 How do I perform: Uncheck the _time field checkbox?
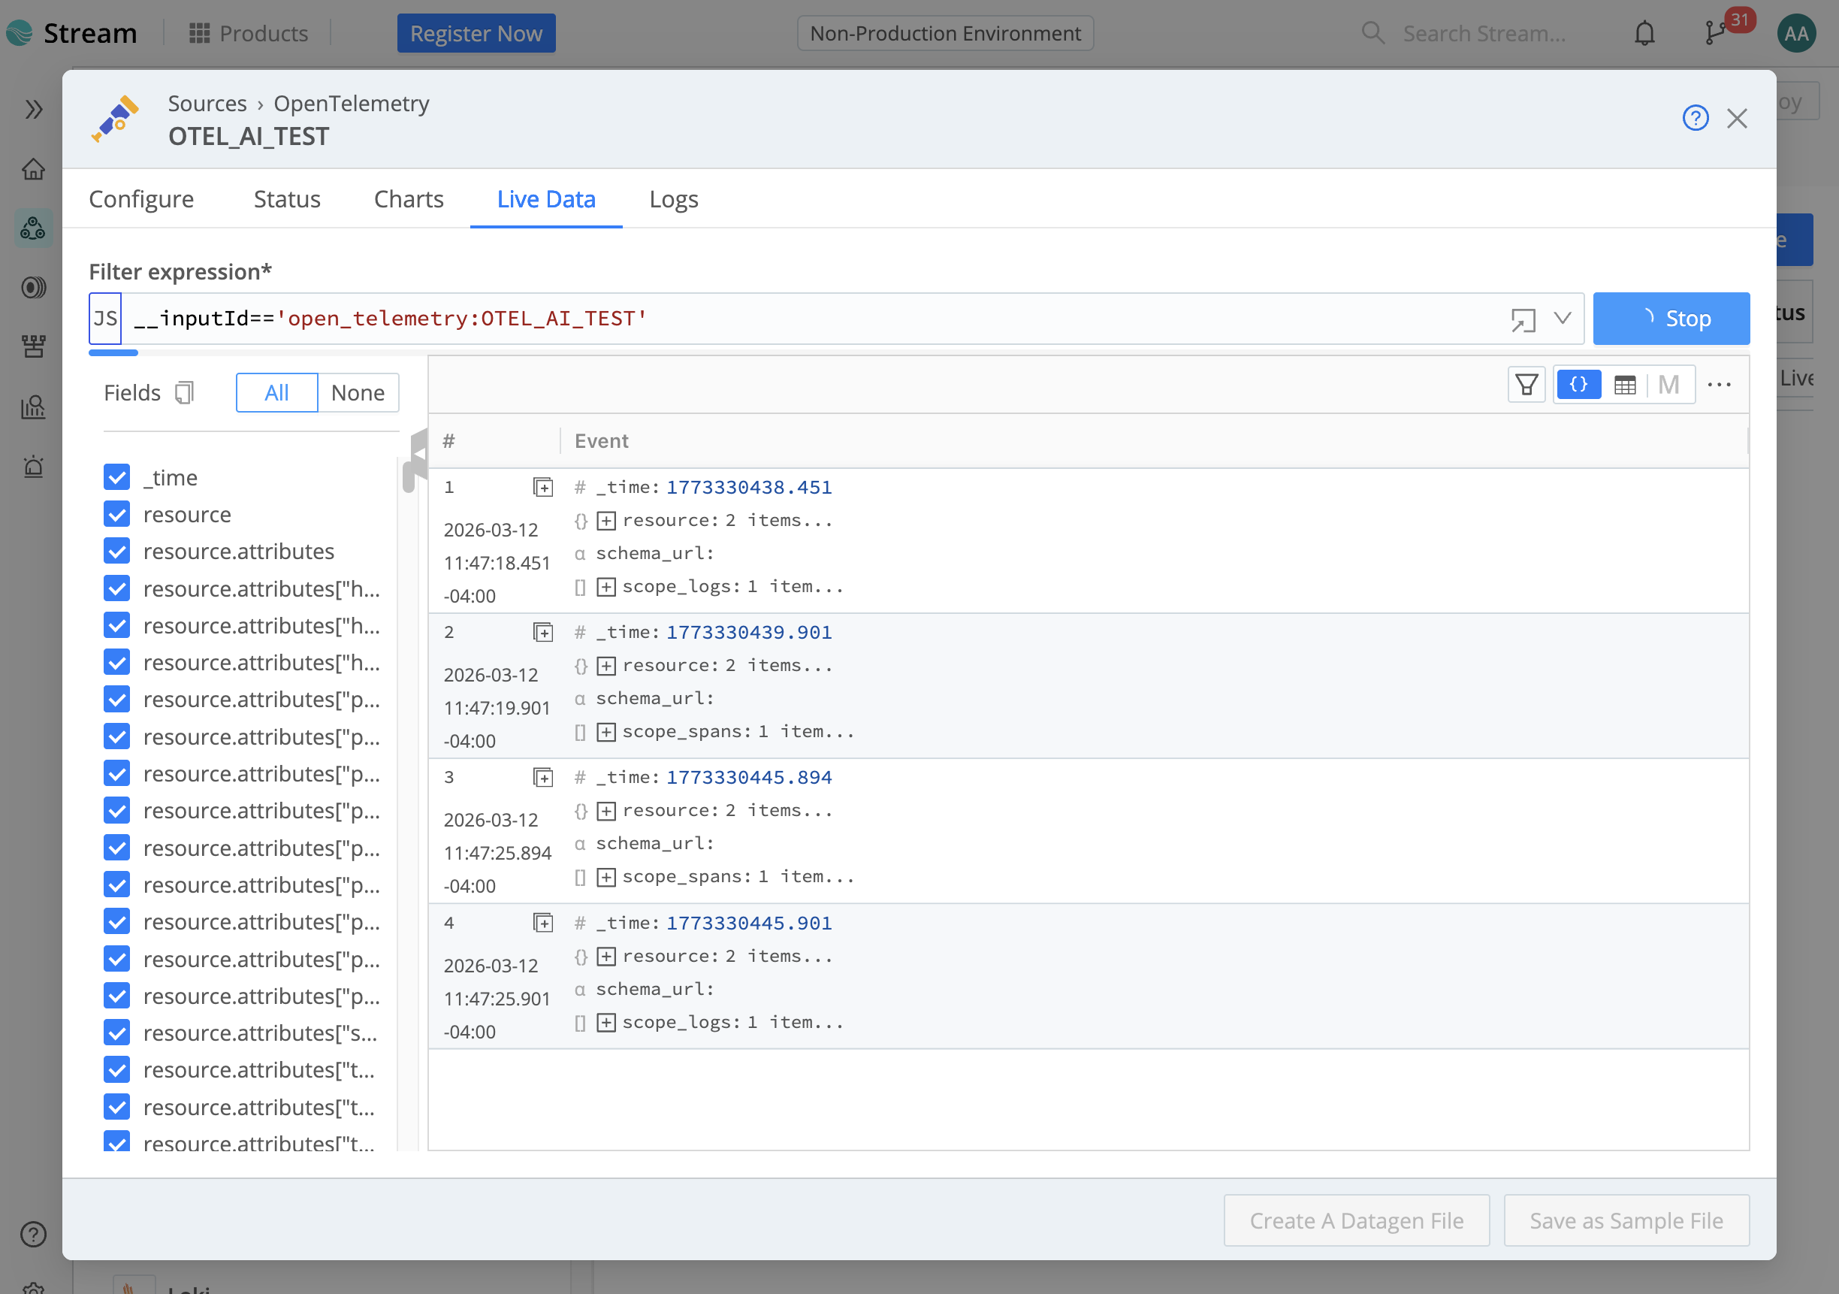[x=117, y=477]
